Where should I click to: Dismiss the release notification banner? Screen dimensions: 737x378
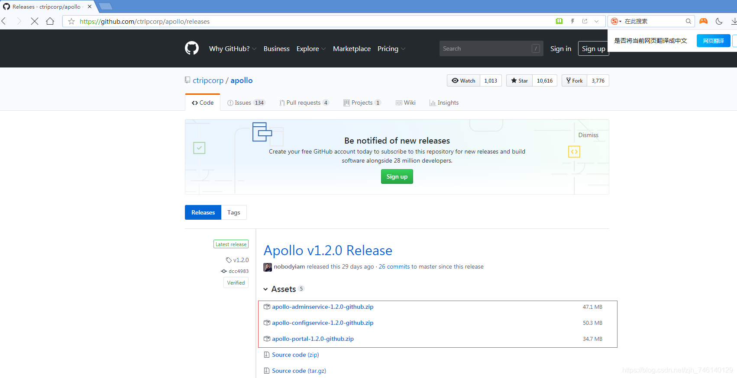pos(588,135)
